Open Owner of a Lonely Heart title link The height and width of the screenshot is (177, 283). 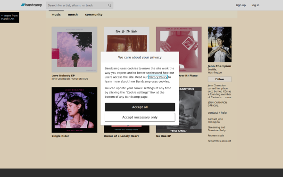click(x=121, y=136)
